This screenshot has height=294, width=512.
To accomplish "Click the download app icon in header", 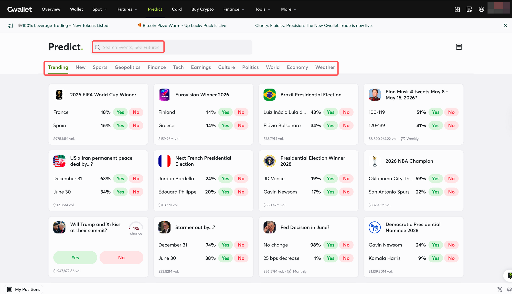I will [457, 9].
